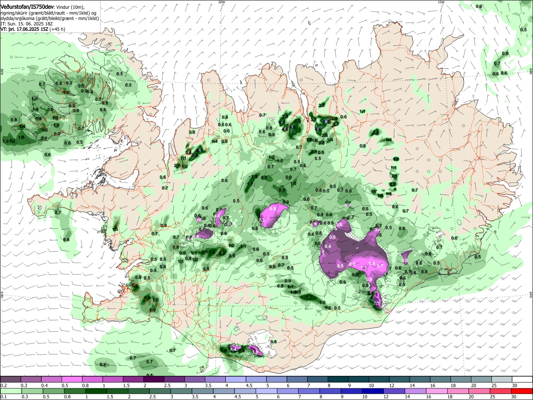Pick the white 30 snow scale swatch
Viewport: 533px width, 400px height.
pyautogui.click(x=523, y=380)
